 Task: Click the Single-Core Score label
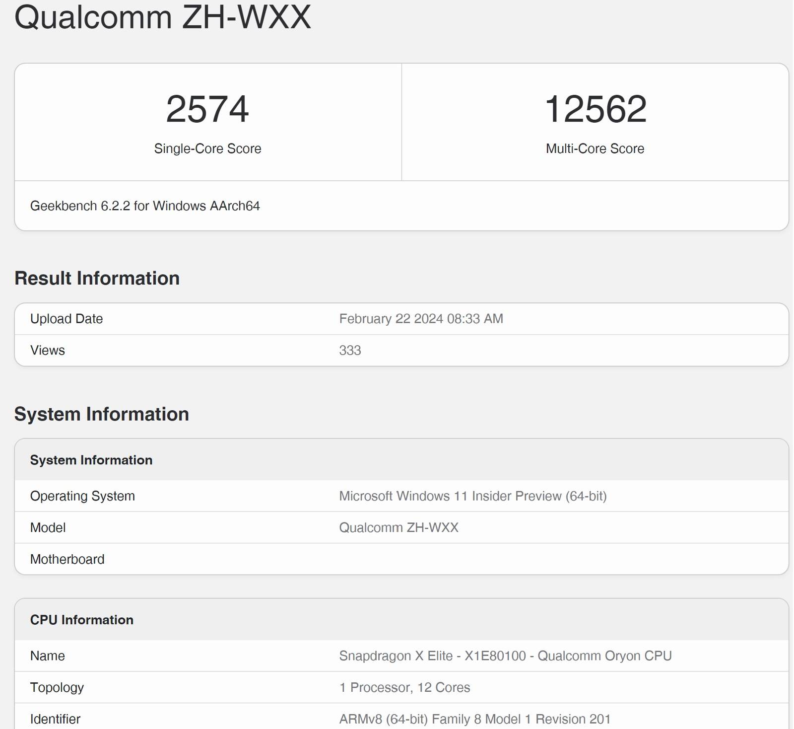tap(207, 148)
